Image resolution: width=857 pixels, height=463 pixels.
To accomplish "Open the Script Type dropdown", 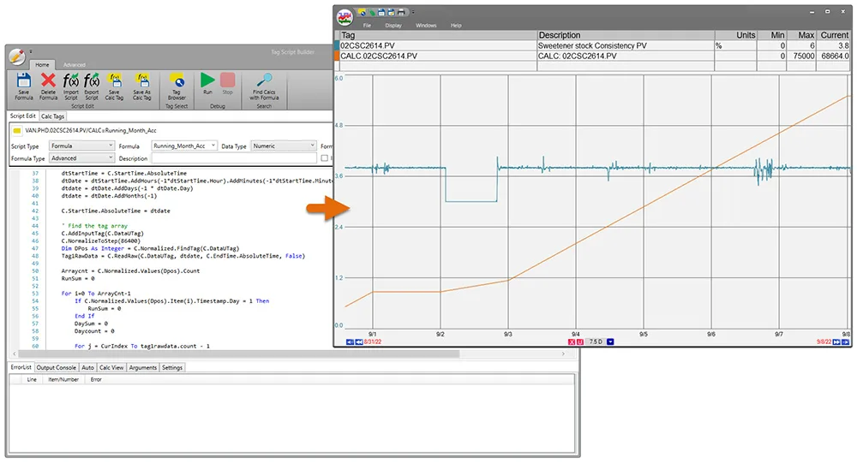I will pyautogui.click(x=81, y=146).
